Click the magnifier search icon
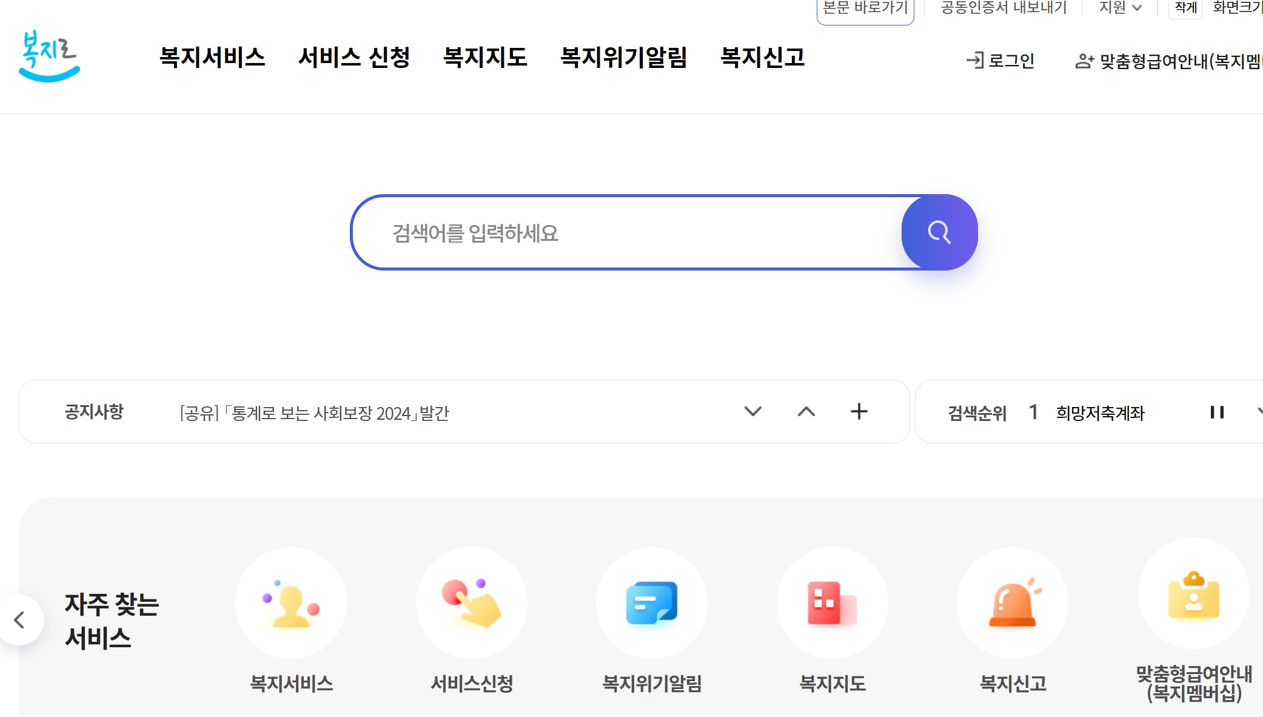This screenshot has height=717, width=1263. [x=939, y=233]
